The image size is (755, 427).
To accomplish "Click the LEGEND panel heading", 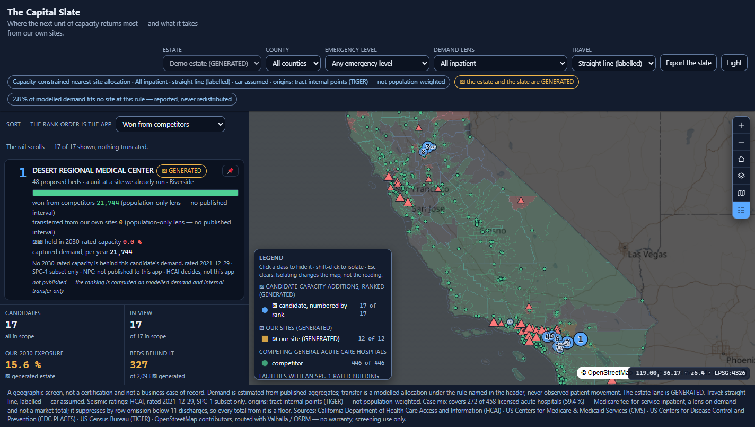I will (x=271, y=258).
